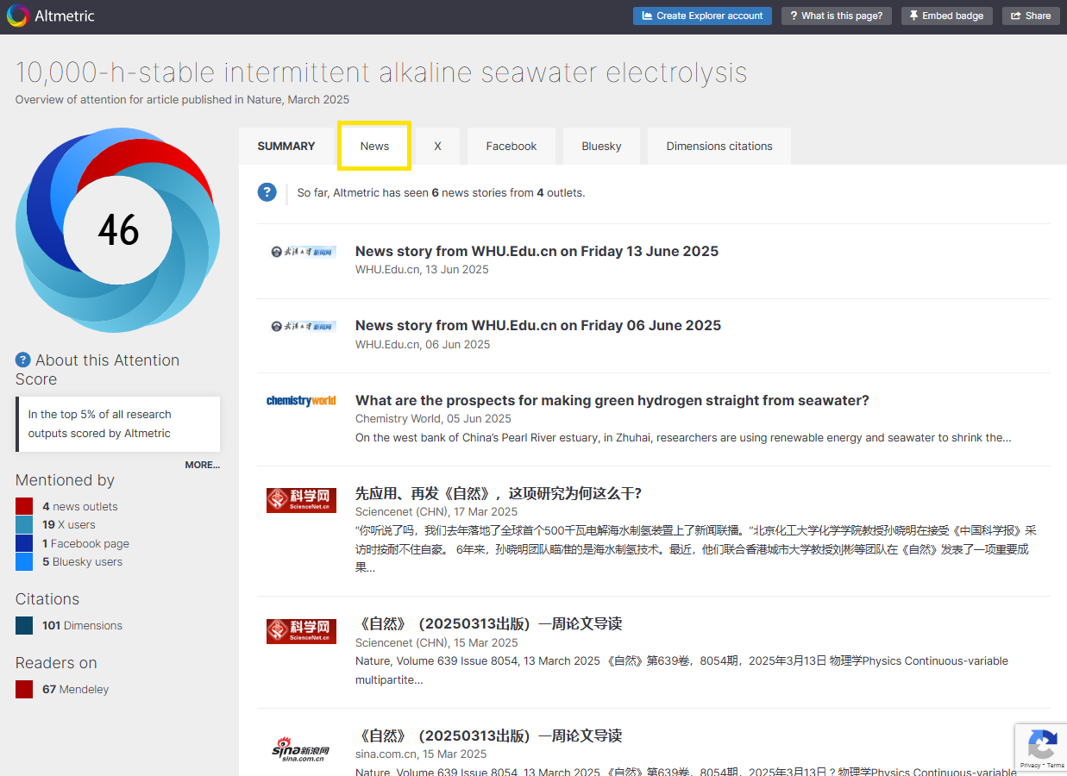
Task: Click the Share button
Action: pyautogui.click(x=1030, y=16)
